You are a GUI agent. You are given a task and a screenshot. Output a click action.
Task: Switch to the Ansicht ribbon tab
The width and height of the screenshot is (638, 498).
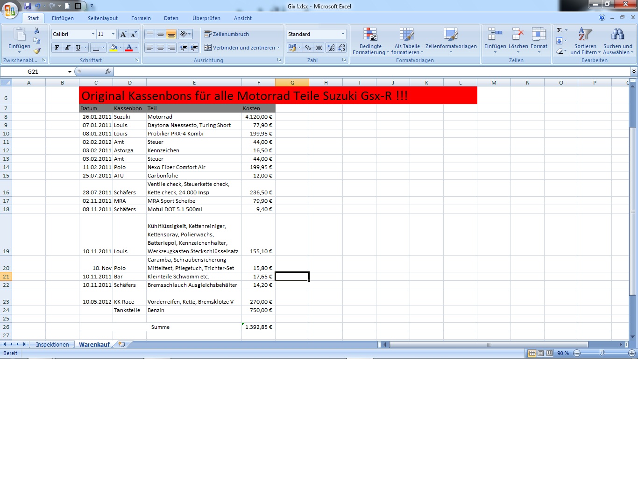pos(243,18)
